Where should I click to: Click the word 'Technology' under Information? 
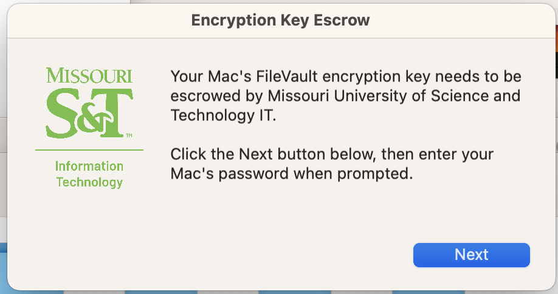pyautogui.click(x=89, y=182)
